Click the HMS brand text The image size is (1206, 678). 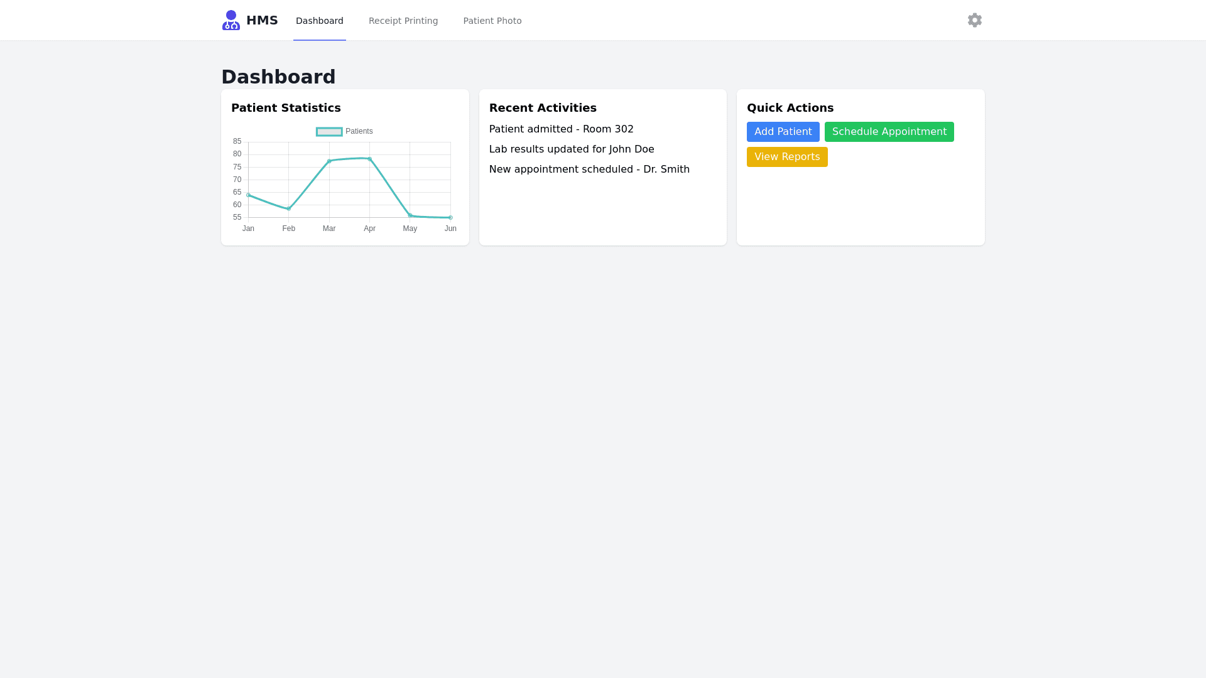point(262,20)
